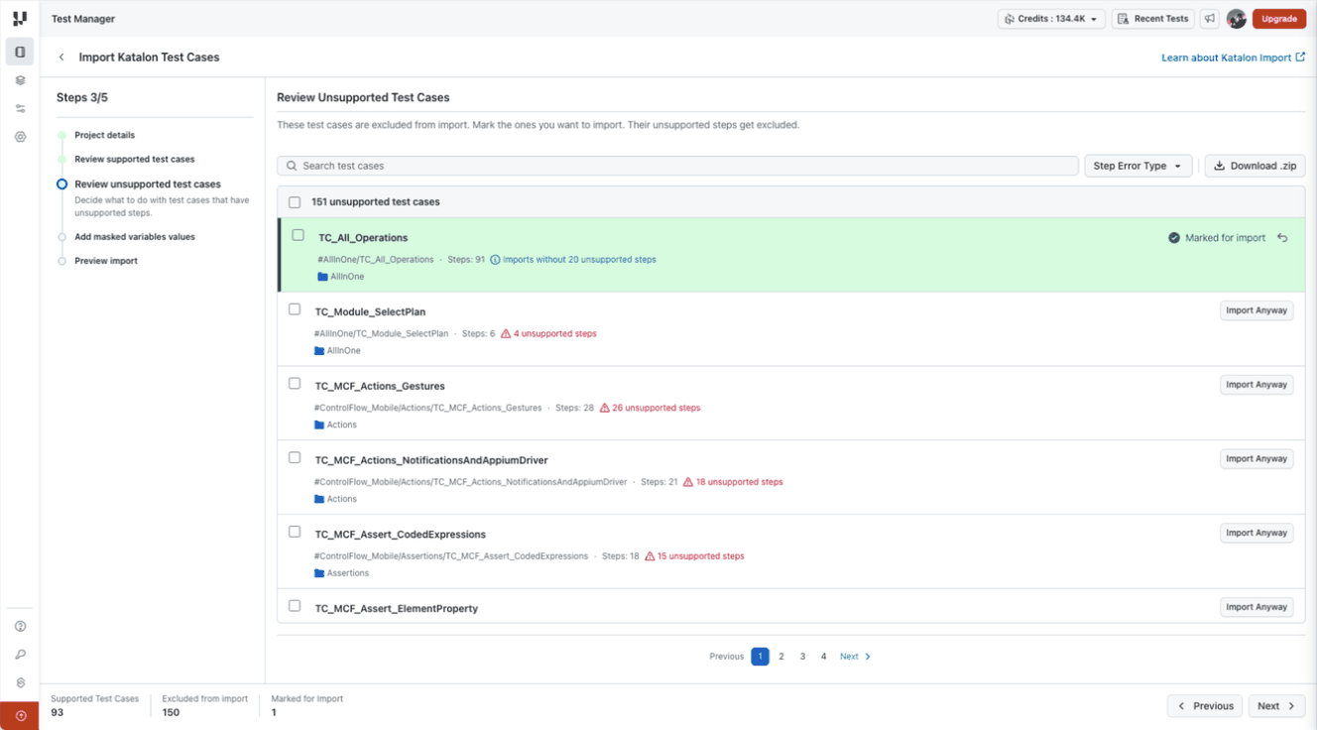The image size is (1317, 730).
Task: Click warning triangle next to 26 unsupported steps
Action: [x=604, y=408]
